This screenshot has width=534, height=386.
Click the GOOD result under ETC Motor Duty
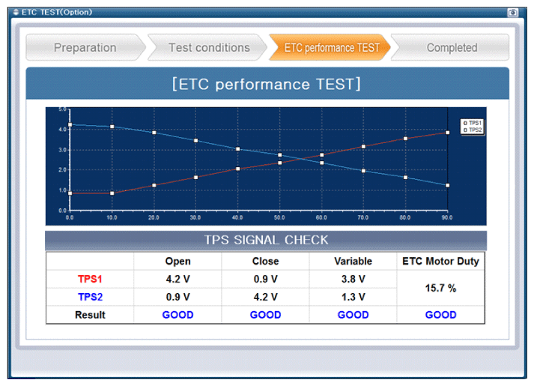[440, 315]
